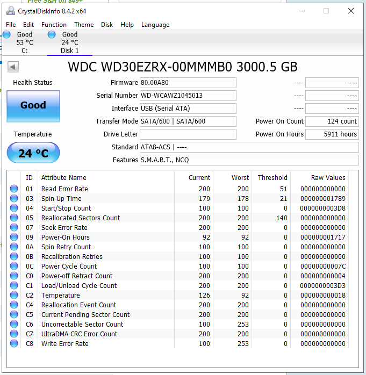The width and height of the screenshot is (366, 375).
Task: Click the status orb beside Temperature attribute
Action: tap(14, 295)
